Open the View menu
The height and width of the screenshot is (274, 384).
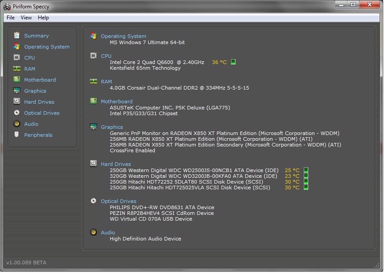26,18
